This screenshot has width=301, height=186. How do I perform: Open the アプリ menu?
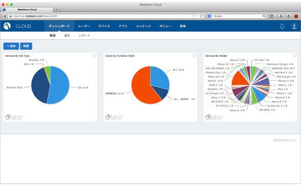pyautogui.click(x=123, y=26)
